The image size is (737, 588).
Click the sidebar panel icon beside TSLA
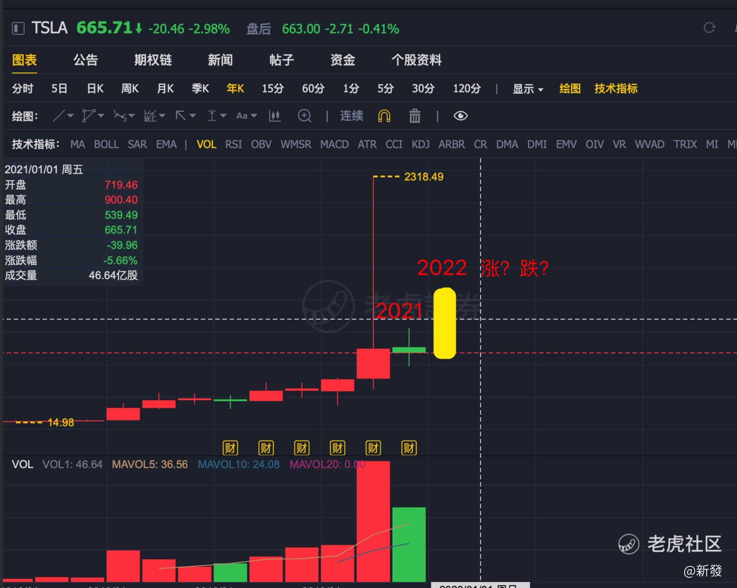(x=18, y=29)
